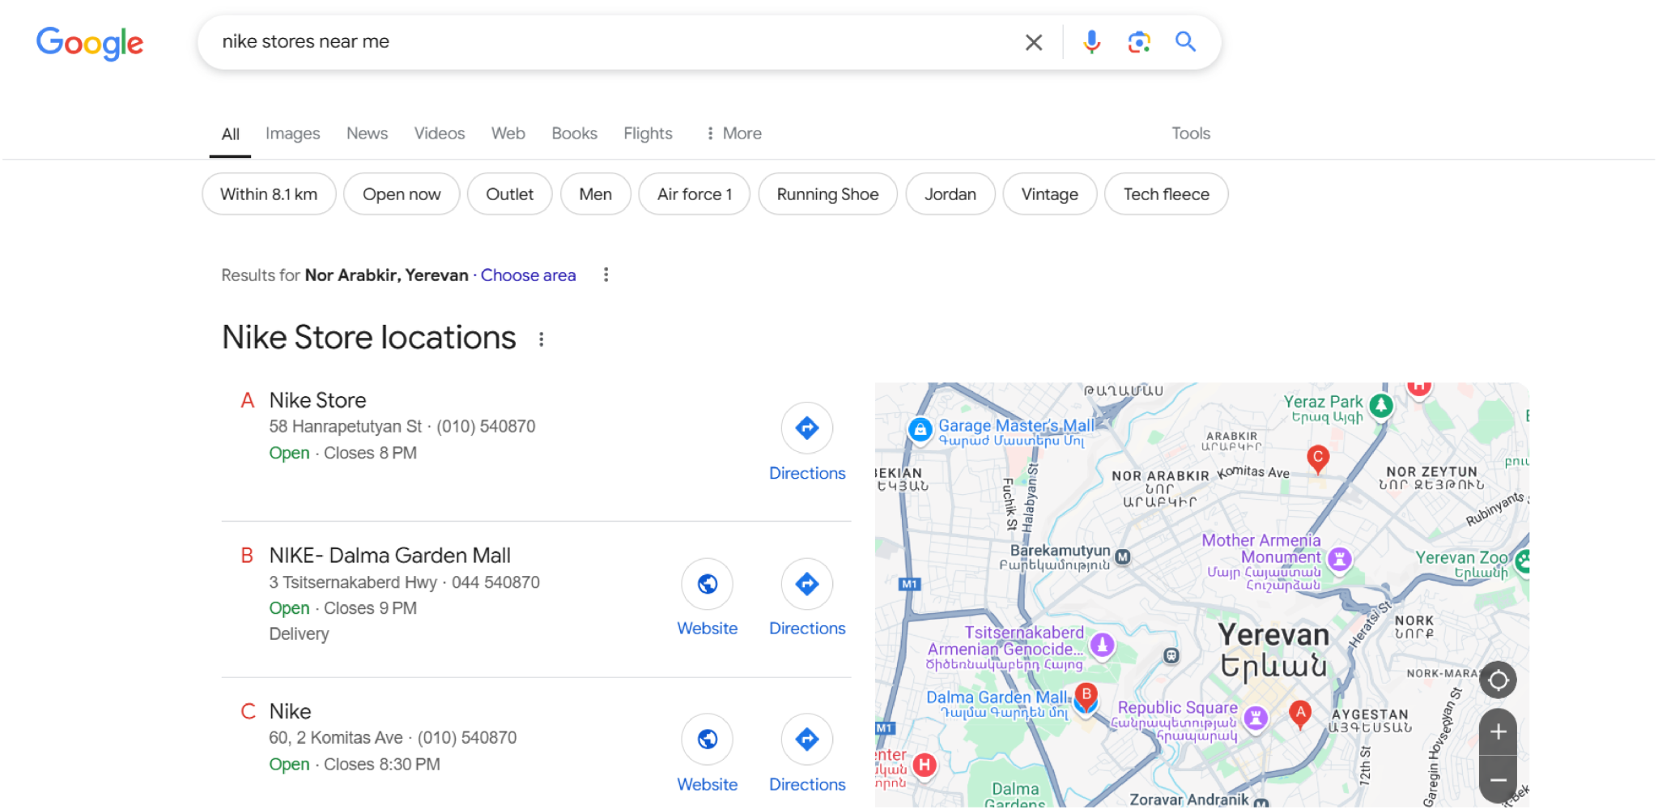Open the three-dot menu next to Choose area
This screenshot has width=1658, height=810.
tap(606, 275)
